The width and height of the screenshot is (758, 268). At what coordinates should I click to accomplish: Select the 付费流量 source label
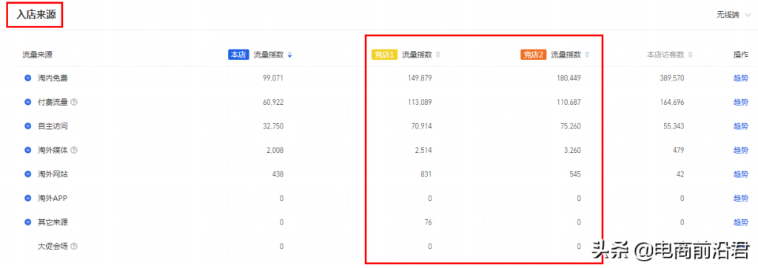[53, 102]
